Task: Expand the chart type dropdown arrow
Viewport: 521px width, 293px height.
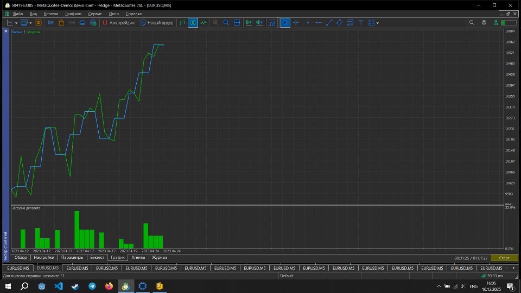Action: (x=16, y=23)
